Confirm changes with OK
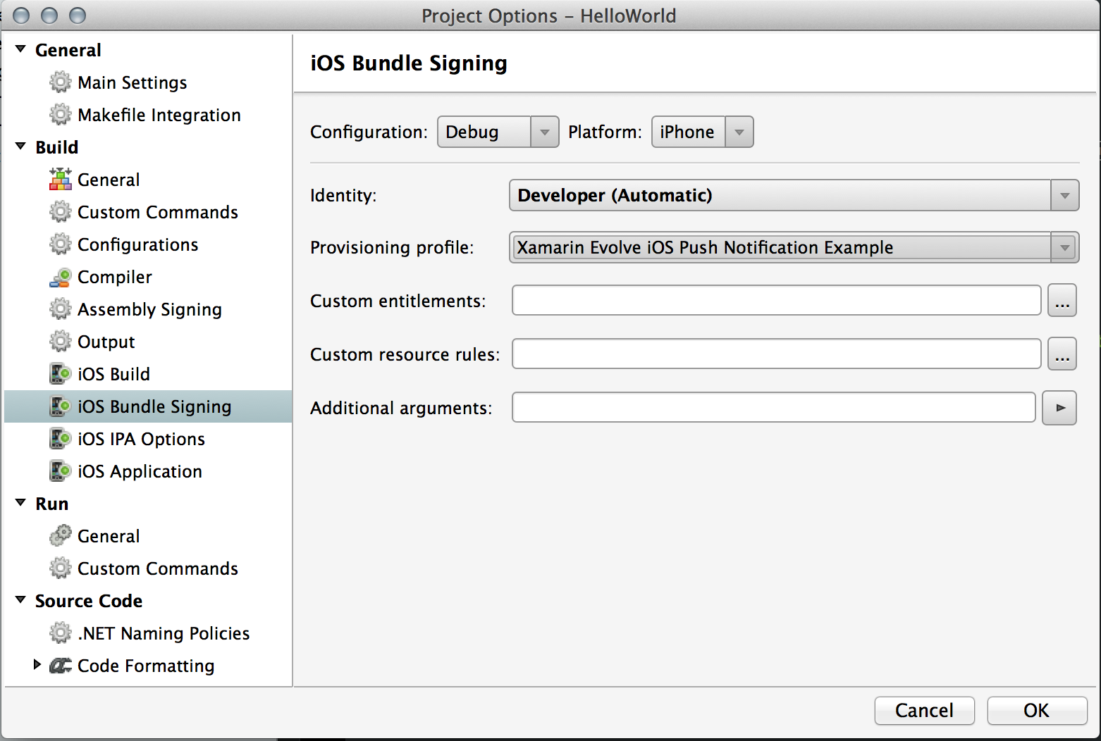Image resolution: width=1101 pixels, height=741 pixels. [1036, 711]
